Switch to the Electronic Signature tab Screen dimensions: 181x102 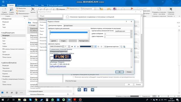[55, 25]
